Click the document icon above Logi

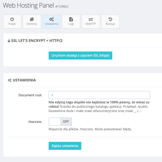coord(71,19)
